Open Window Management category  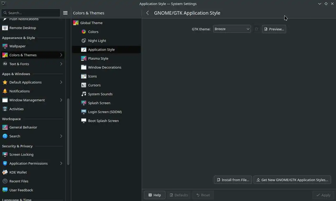(33, 100)
